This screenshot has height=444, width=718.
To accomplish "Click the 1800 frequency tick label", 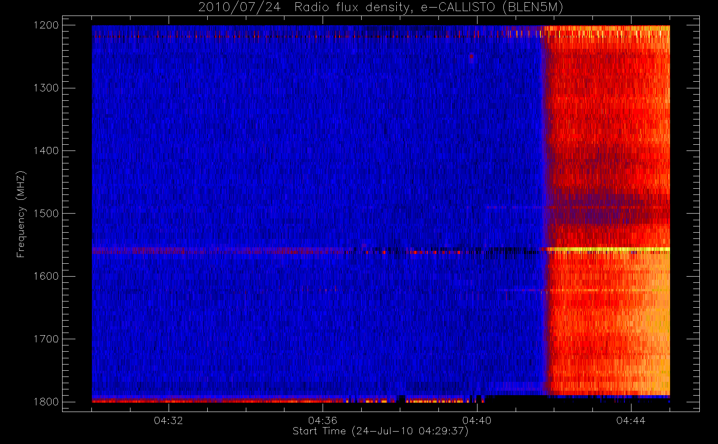I will point(46,402).
